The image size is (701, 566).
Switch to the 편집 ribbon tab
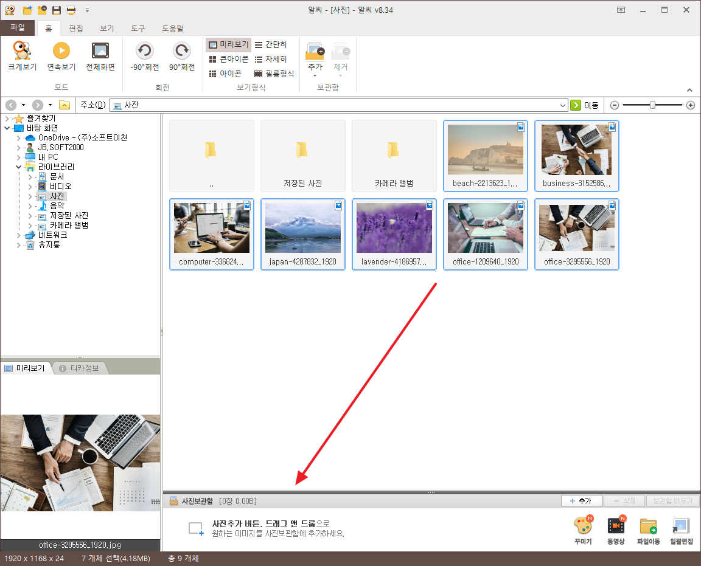pos(76,28)
